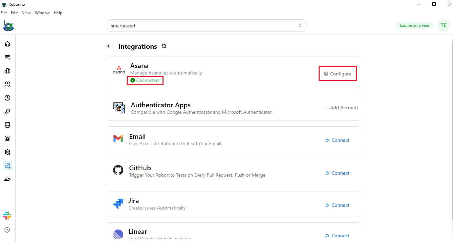The width and height of the screenshot is (453, 242).
Task: Click the Asana logo
Action: [119, 70]
